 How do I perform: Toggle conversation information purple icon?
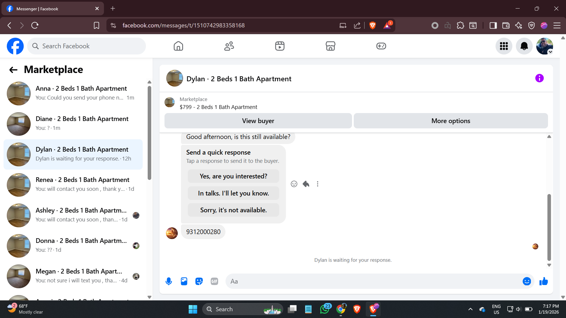(539, 78)
